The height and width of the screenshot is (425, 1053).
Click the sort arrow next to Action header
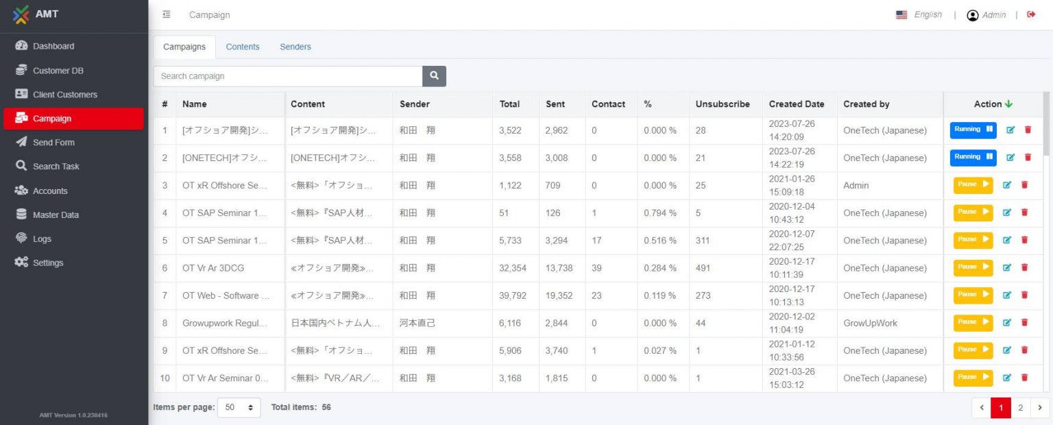pyautogui.click(x=1008, y=104)
